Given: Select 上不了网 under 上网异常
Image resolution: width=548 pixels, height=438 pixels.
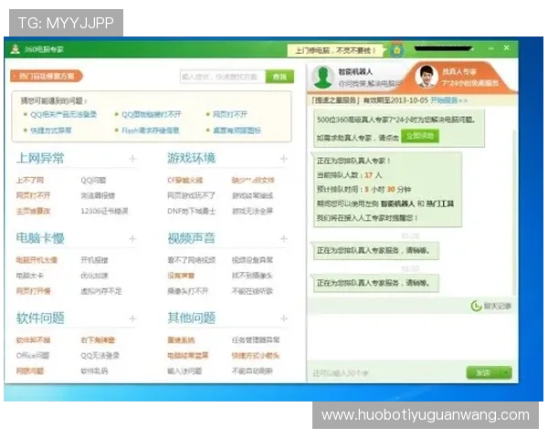Looking at the screenshot, I should (x=30, y=181).
